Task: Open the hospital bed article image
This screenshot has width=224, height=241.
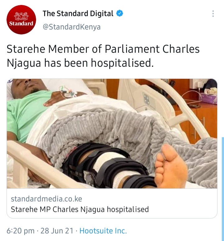Action: tap(112, 134)
